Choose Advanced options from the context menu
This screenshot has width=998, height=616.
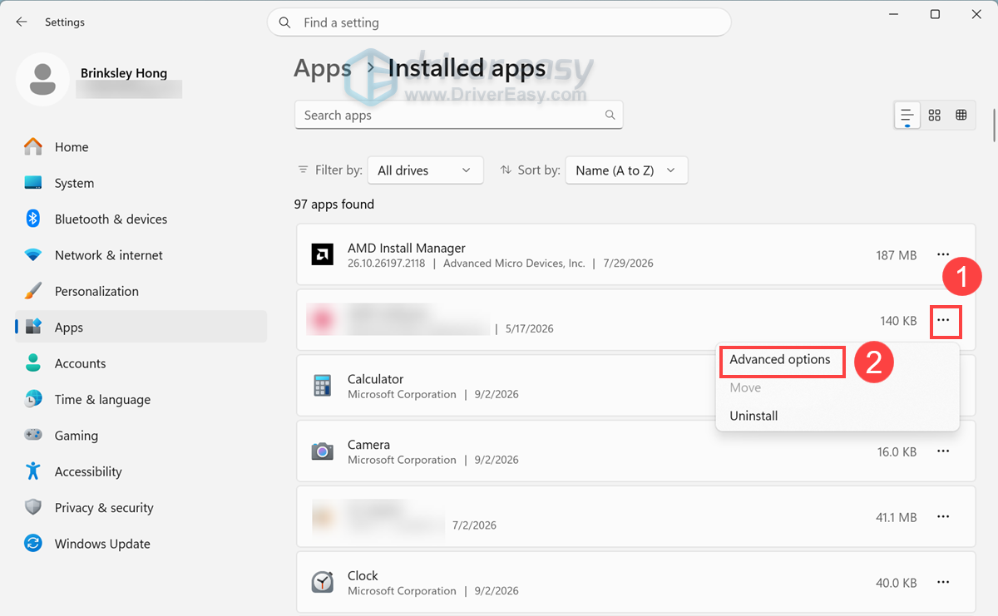coord(780,360)
